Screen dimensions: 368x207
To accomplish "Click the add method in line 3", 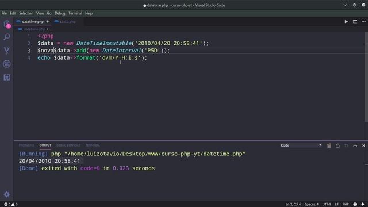I will (x=81, y=51).
